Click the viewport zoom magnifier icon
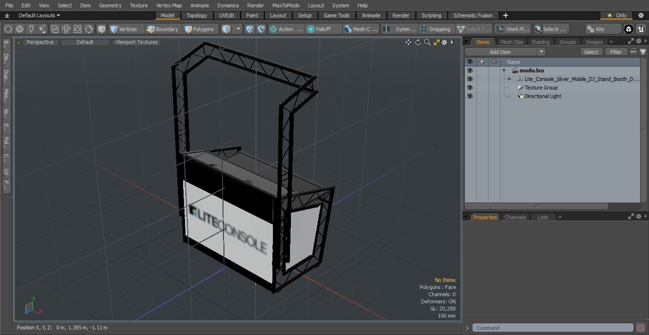This screenshot has height=335, width=649. 427,42
